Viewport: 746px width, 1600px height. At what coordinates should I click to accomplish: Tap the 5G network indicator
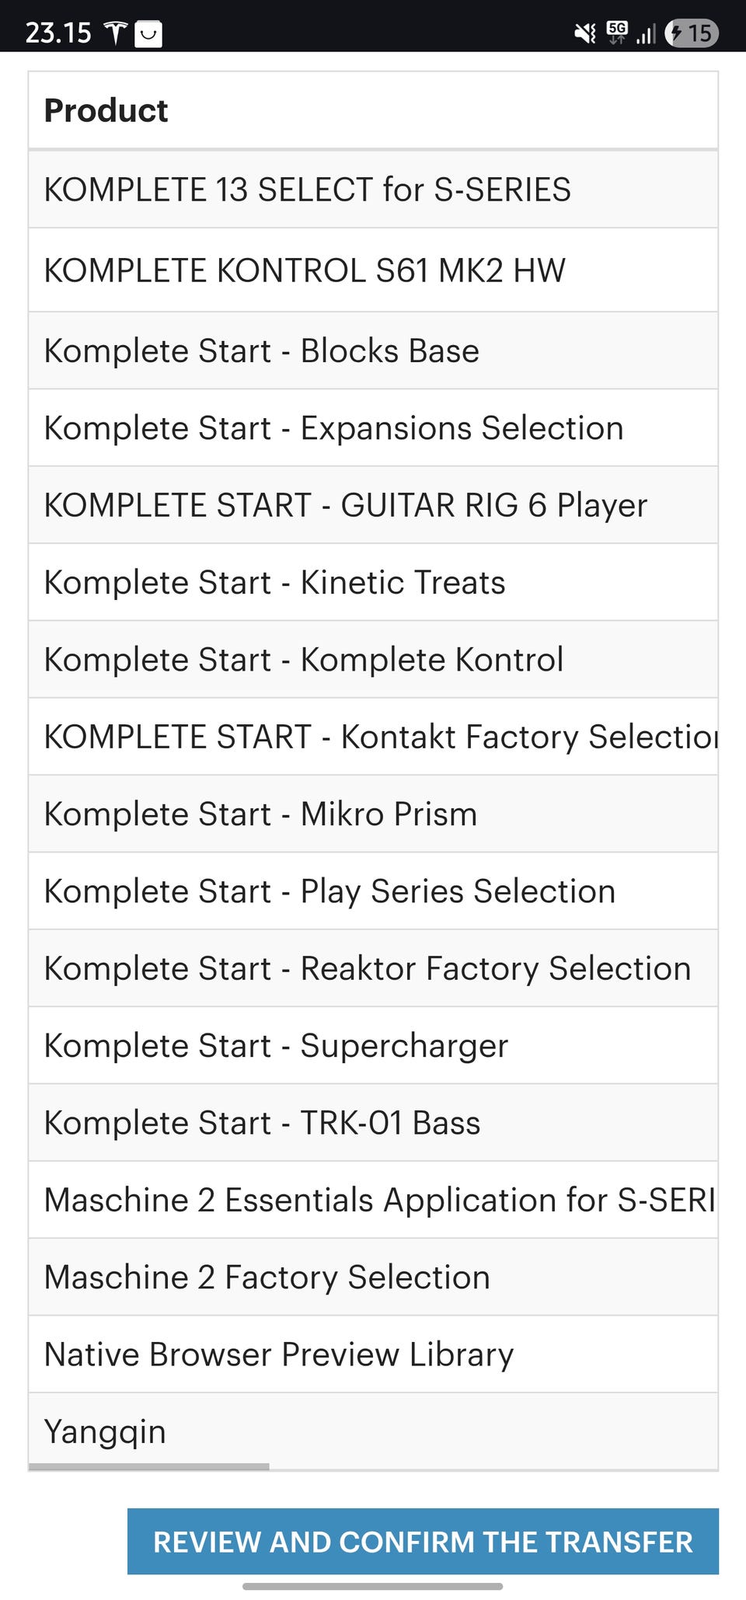click(617, 33)
